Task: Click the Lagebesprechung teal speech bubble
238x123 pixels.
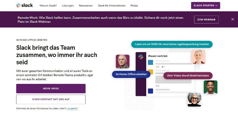Action: (172, 44)
